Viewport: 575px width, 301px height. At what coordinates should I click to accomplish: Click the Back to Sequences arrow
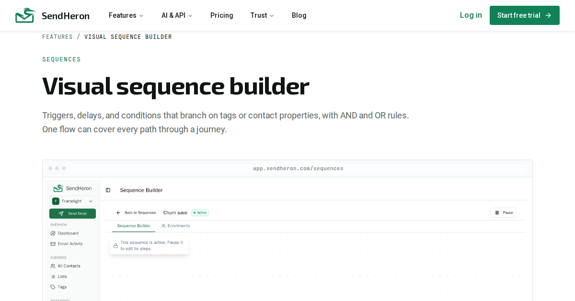(118, 212)
